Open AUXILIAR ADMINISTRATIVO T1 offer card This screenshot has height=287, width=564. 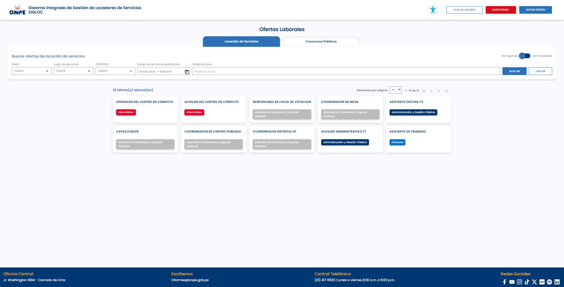tap(350, 139)
